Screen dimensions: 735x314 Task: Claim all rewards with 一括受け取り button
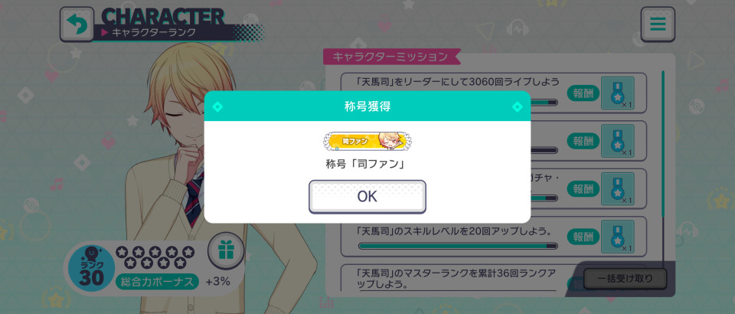(x=625, y=279)
